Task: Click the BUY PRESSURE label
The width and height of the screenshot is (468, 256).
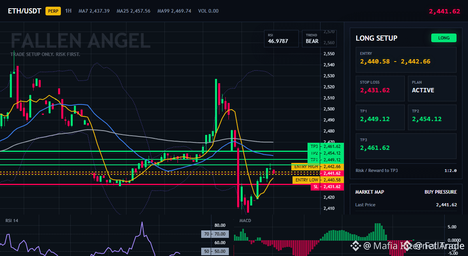Action: [441, 192]
